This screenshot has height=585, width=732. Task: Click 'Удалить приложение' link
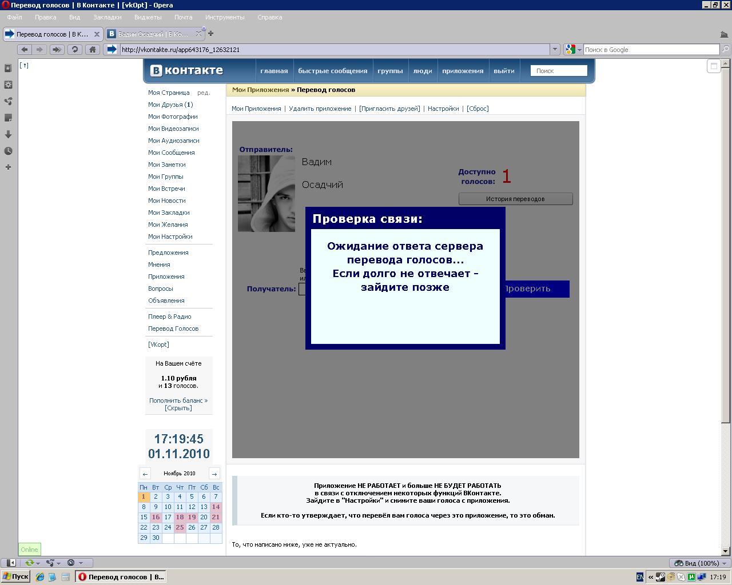(320, 109)
